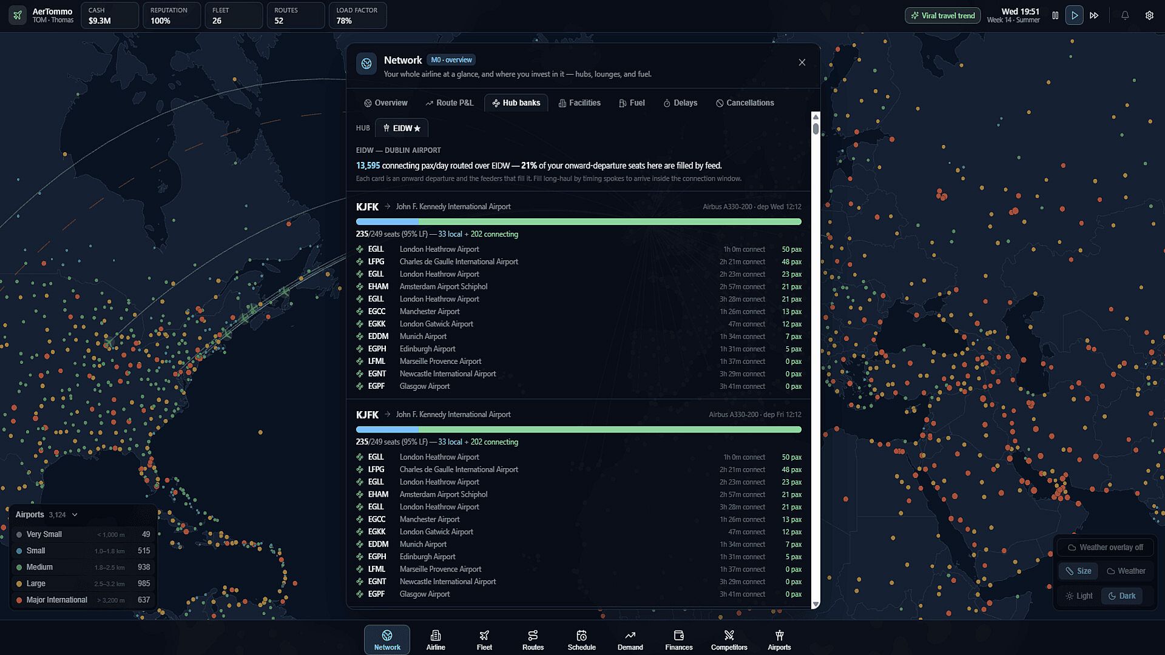The width and height of the screenshot is (1165, 655).
Task: Open the Routes section icon
Action: coord(533,635)
